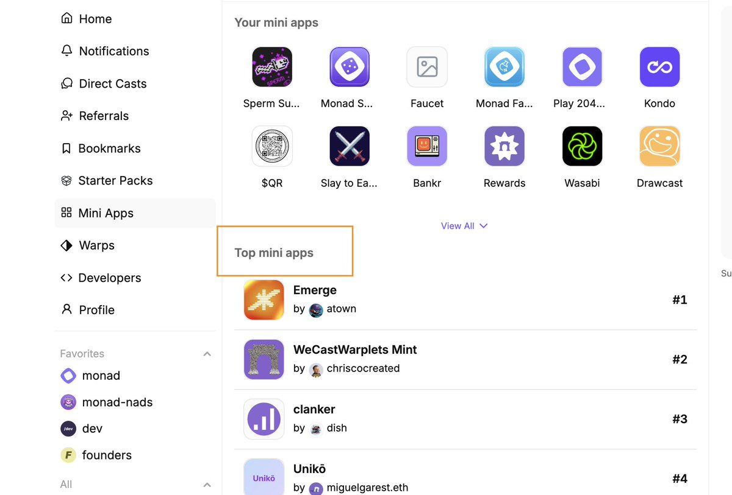Open the Sperm Su... mini app icon
This screenshot has height=495, width=732.
[272, 67]
